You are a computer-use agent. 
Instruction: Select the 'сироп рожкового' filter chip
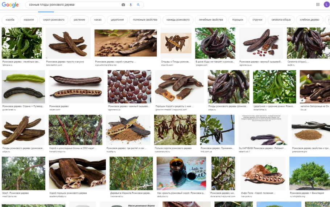pyautogui.click(x=54, y=20)
